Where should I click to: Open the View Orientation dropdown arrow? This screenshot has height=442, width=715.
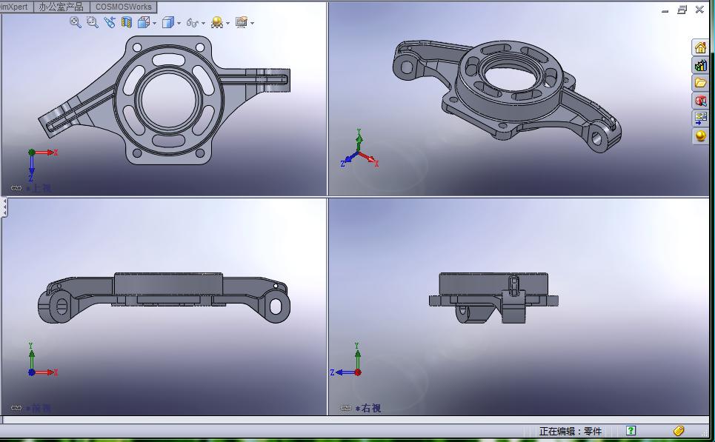(155, 23)
